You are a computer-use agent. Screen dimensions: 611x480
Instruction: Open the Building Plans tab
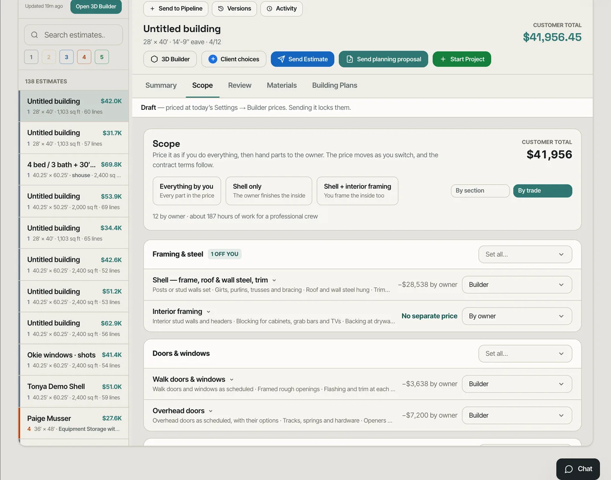click(x=335, y=85)
